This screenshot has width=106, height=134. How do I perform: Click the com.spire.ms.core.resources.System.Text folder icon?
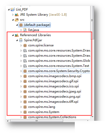pos(25,66)
